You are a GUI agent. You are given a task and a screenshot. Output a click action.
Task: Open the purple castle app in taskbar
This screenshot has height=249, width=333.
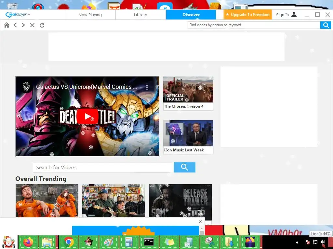[x=250, y=242]
